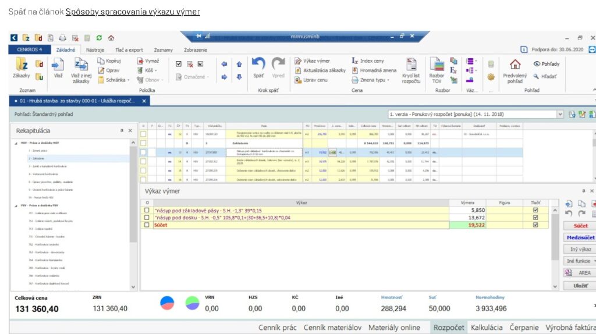
Task: Click the Medzisúčet button
Action: pos(580,237)
